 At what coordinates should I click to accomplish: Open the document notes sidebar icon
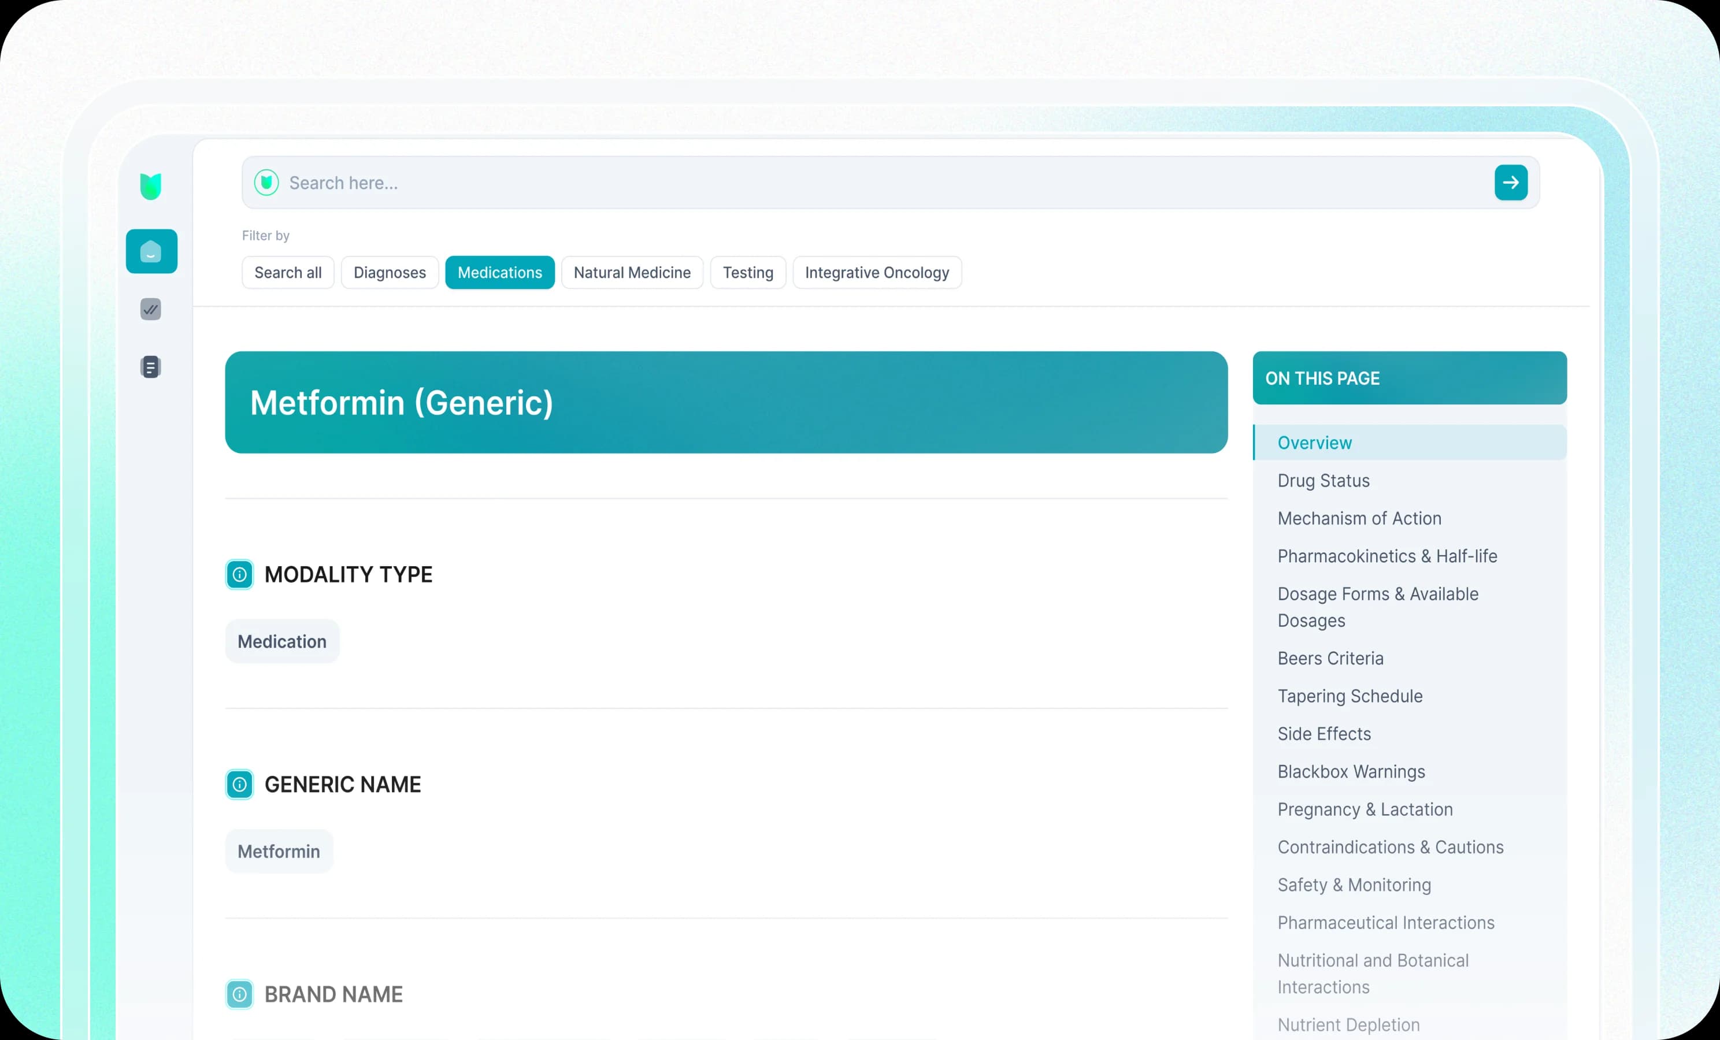[x=151, y=367]
